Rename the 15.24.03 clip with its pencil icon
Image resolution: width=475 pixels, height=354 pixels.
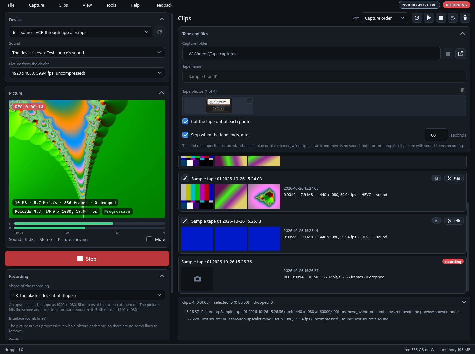click(x=186, y=179)
